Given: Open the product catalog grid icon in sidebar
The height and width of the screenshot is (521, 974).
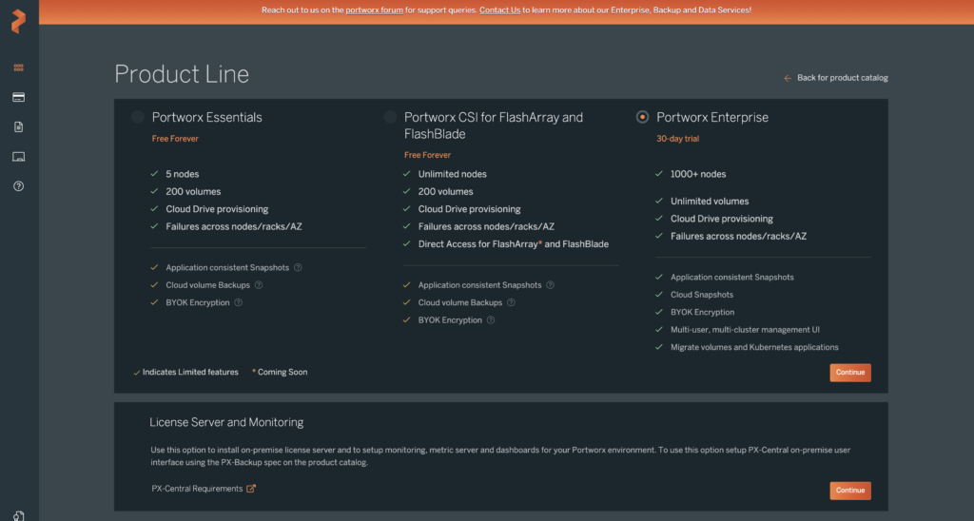Looking at the screenshot, I should (18, 68).
